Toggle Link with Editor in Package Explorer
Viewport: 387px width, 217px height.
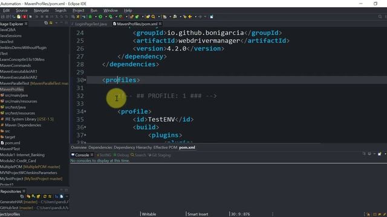click(x=51, y=23)
